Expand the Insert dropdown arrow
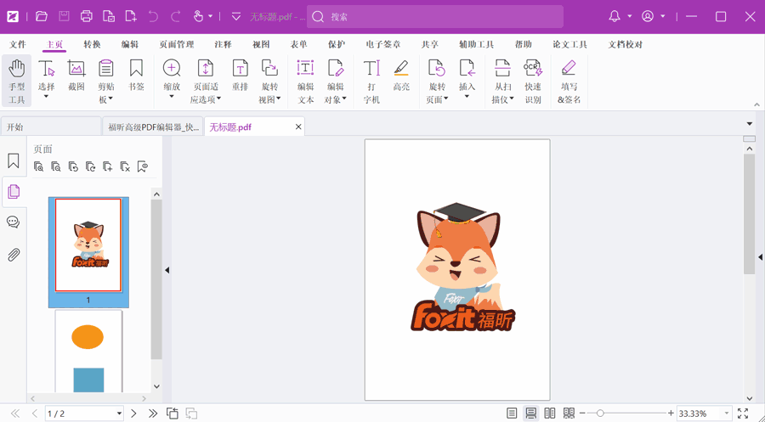Image resolution: width=765 pixels, height=422 pixels. point(467,97)
